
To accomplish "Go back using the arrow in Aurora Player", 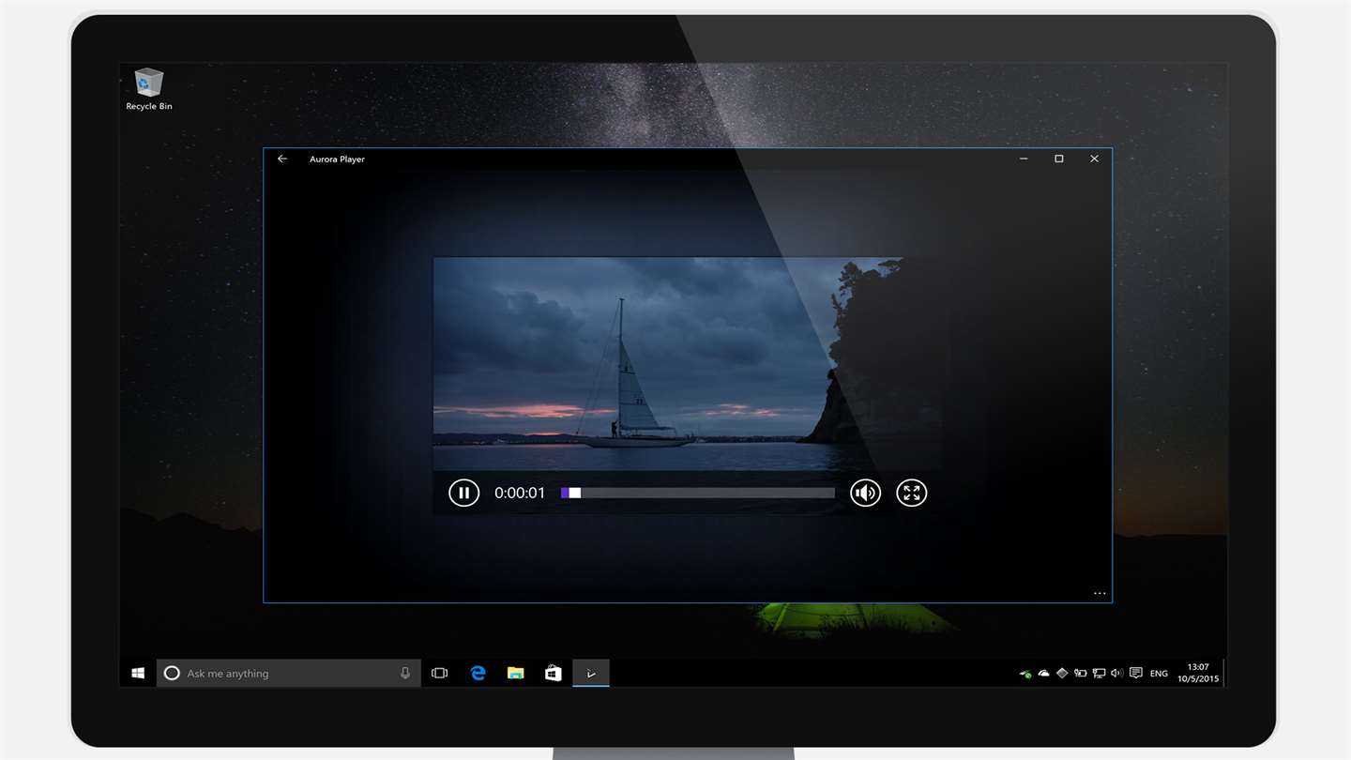I will (x=282, y=160).
